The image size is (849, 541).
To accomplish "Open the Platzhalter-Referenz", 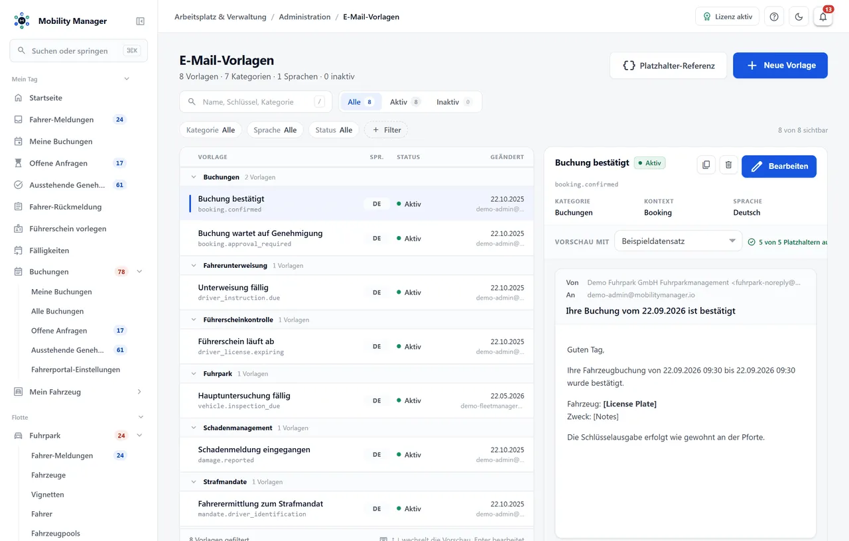I will coord(669,66).
